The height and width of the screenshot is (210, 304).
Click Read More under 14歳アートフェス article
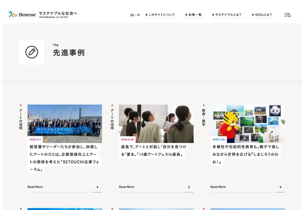127,187
